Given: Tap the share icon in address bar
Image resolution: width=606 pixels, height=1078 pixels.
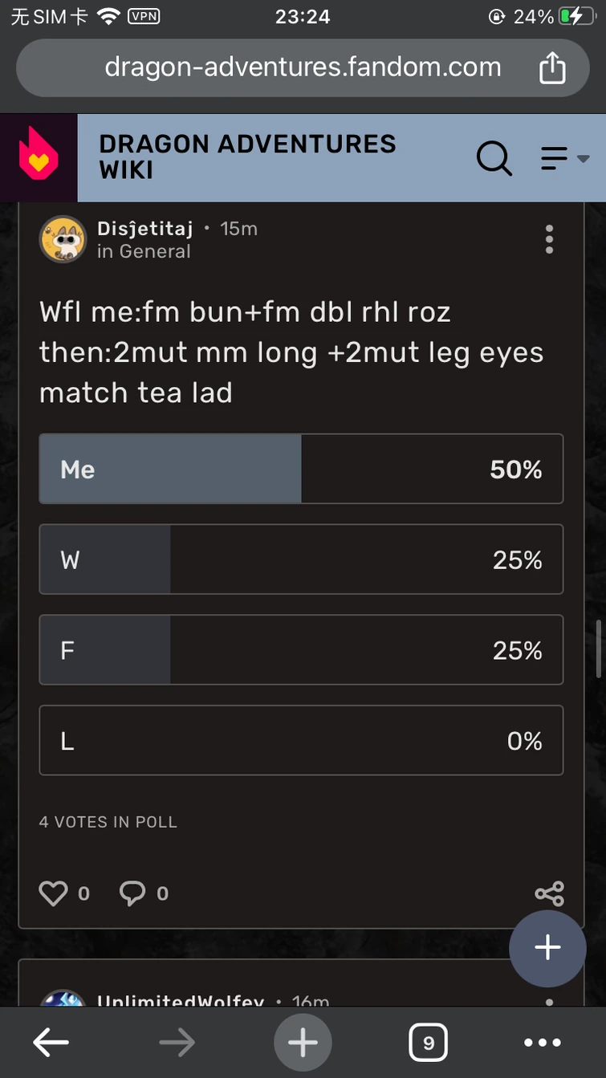Looking at the screenshot, I should 552,68.
